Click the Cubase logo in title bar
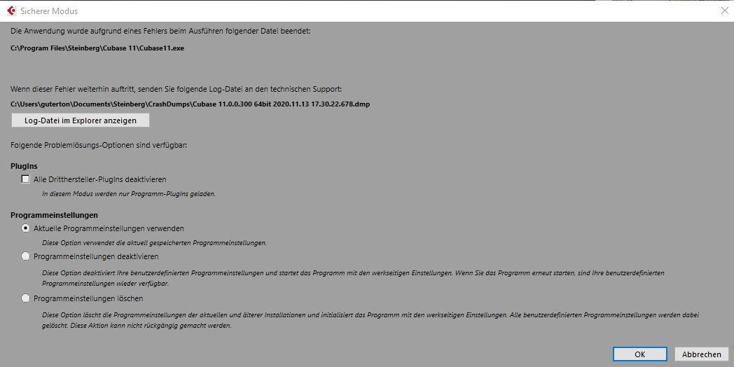 (x=11, y=11)
